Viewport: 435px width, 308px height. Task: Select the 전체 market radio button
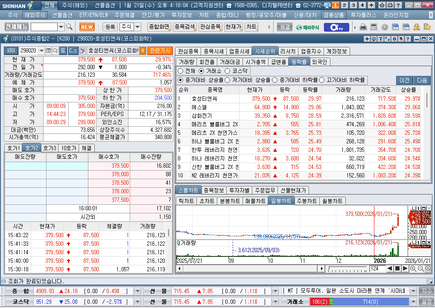(x=180, y=71)
